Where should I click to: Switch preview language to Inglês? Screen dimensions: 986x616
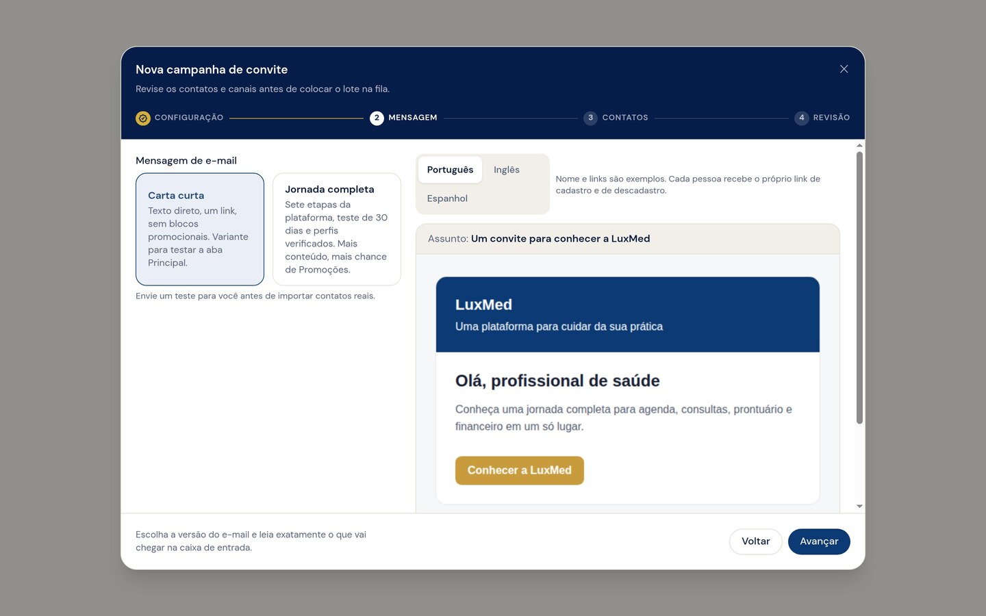(507, 170)
